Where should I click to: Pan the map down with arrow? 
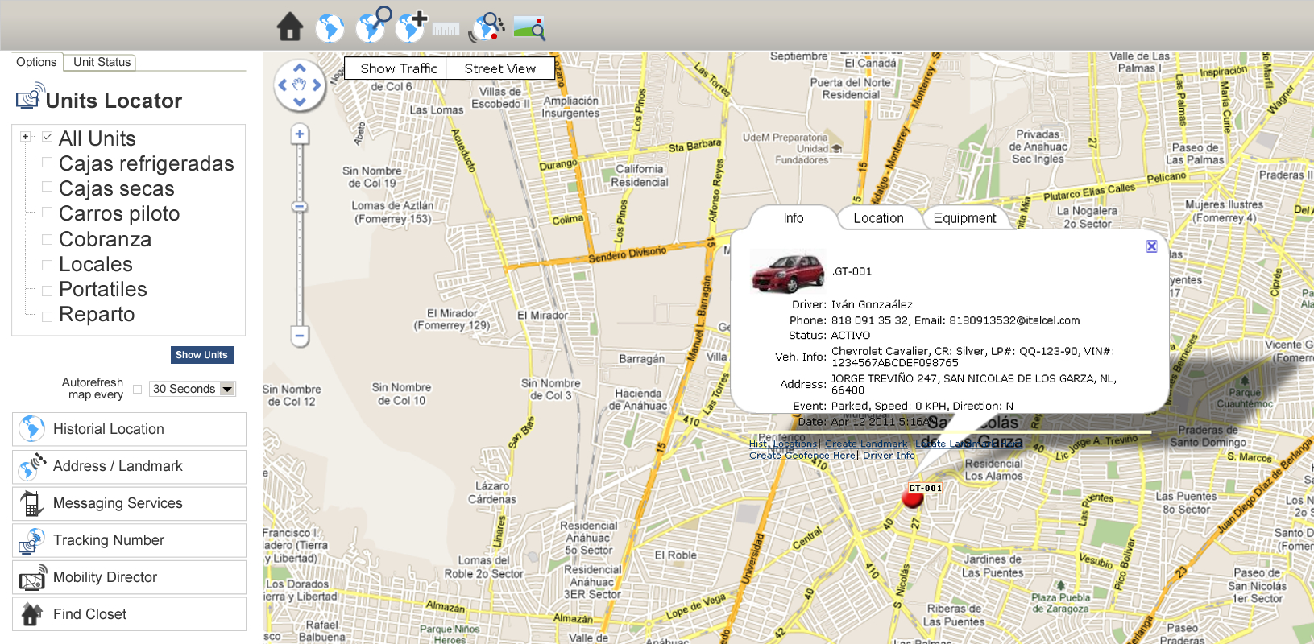(x=300, y=102)
